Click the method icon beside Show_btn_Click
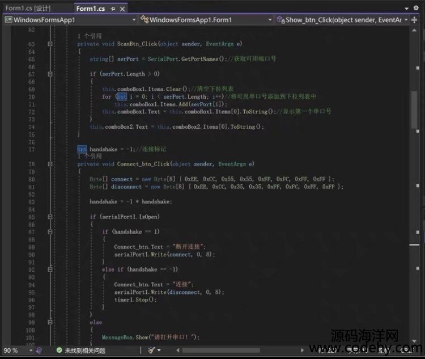 click(280, 20)
